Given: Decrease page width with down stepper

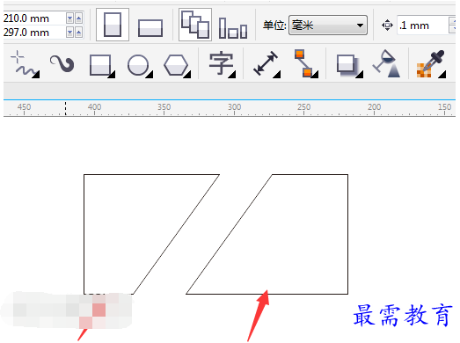Looking at the screenshot, I should click(x=69, y=18).
